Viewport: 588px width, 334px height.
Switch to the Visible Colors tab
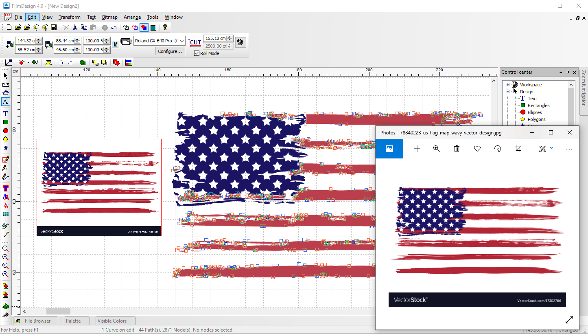point(112,321)
